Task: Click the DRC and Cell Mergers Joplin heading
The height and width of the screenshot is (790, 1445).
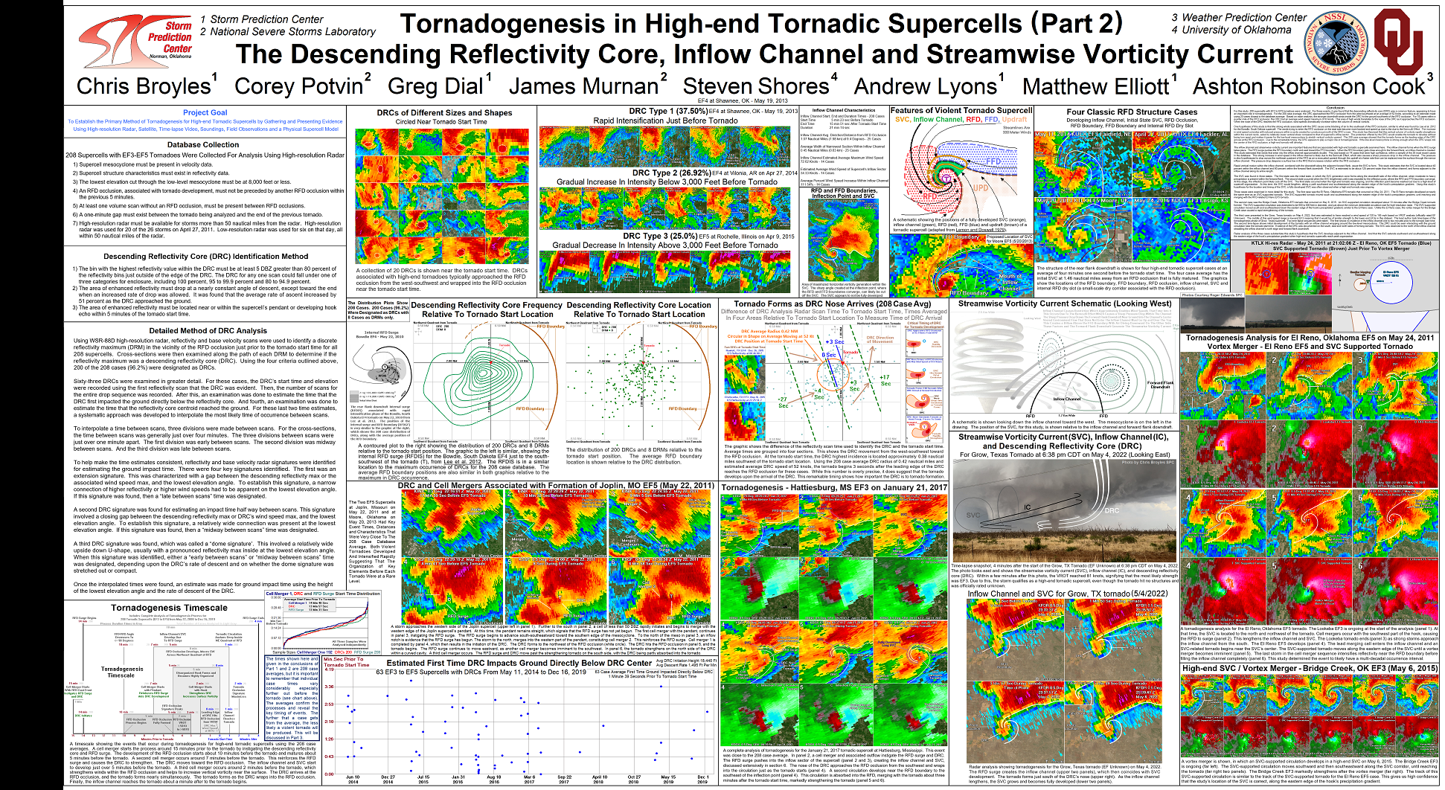Action: pos(556,486)
